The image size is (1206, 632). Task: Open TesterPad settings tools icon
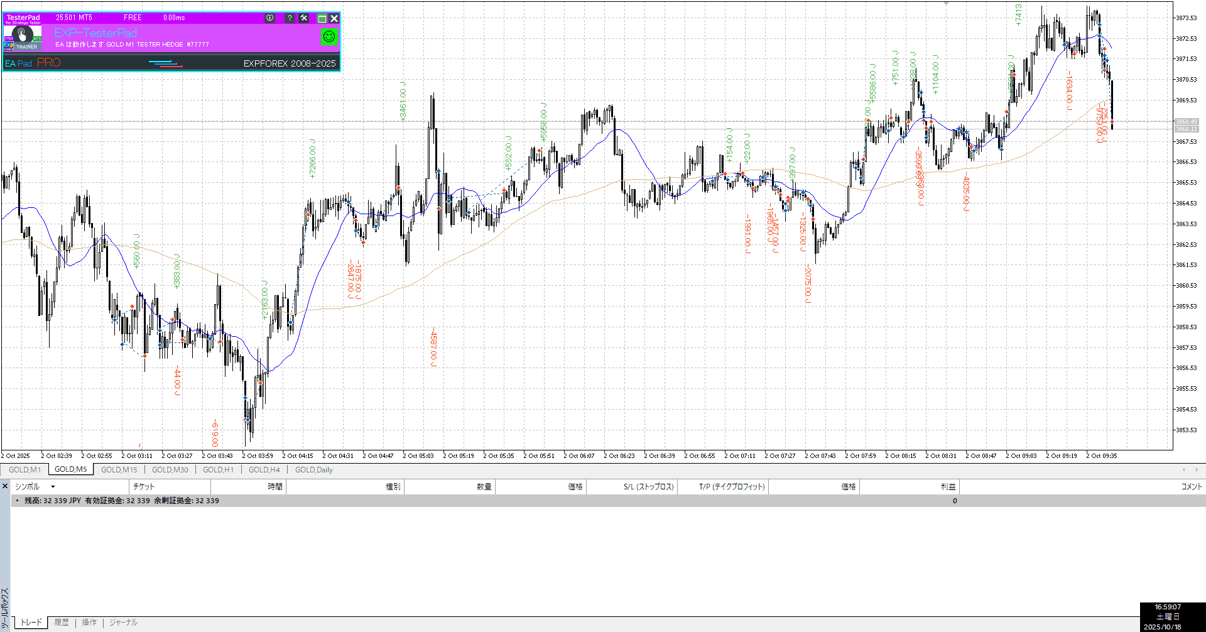click(x=304, y=18)
